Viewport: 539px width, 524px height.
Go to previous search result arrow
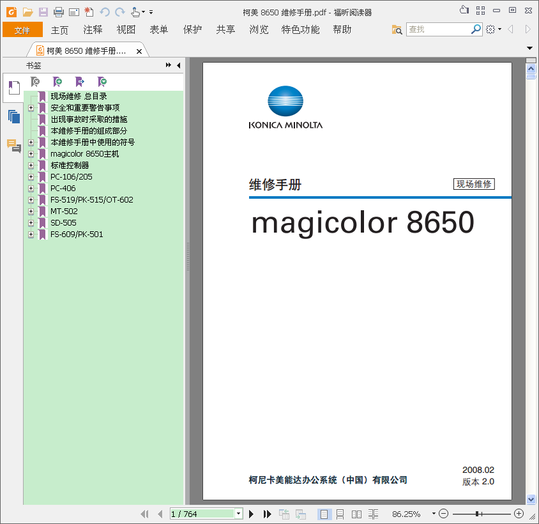pos(510,29)
